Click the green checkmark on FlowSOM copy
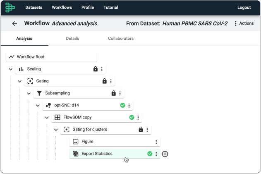261x174 pixels. [132, 117]
